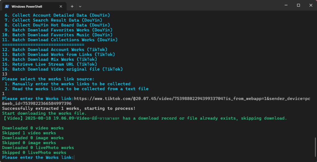Click 'Batch Download Works from Links (TikTok)' line
This screenshot has width=317, height=162.
coord(59,55)
